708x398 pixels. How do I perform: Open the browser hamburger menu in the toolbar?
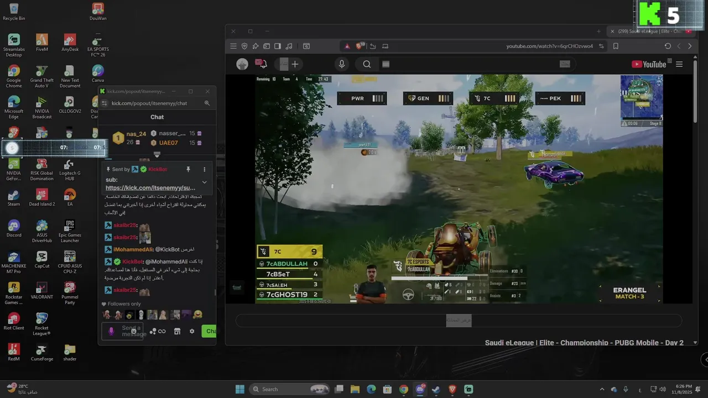coord(233,46)
